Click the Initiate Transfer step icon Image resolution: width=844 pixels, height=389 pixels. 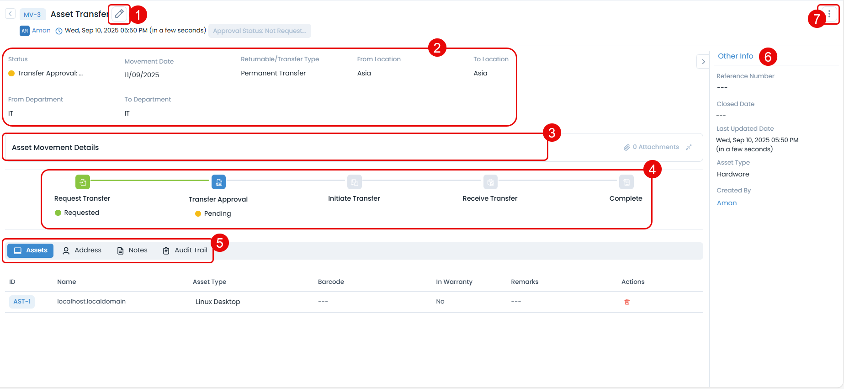point(354,182)
